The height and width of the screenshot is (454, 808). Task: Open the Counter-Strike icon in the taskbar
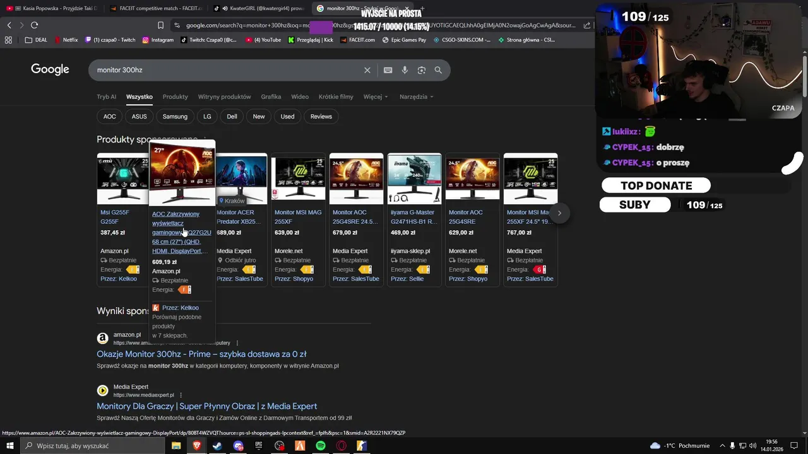[x=362, y=446]
